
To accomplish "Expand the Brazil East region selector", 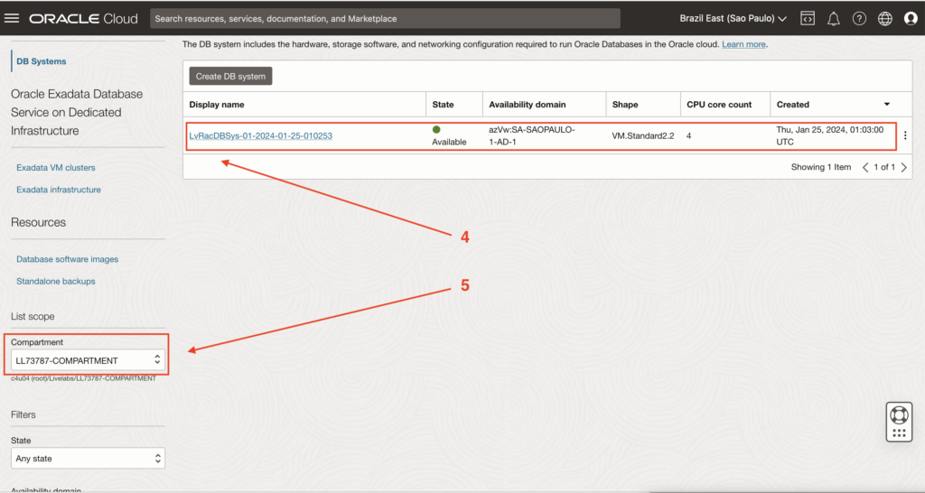I will coord(733,18).
